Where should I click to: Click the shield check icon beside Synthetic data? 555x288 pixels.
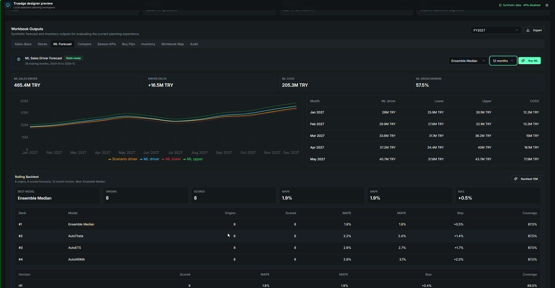(x=500, y=5)
